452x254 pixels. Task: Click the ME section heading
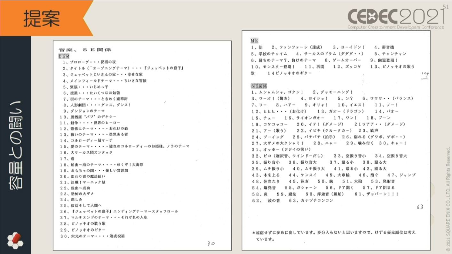(254, 41)
